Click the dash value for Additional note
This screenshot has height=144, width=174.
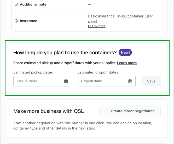(90, 4)
